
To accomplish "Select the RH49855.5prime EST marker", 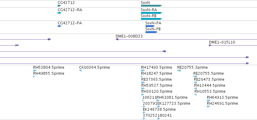I will (x=34, y=76).
